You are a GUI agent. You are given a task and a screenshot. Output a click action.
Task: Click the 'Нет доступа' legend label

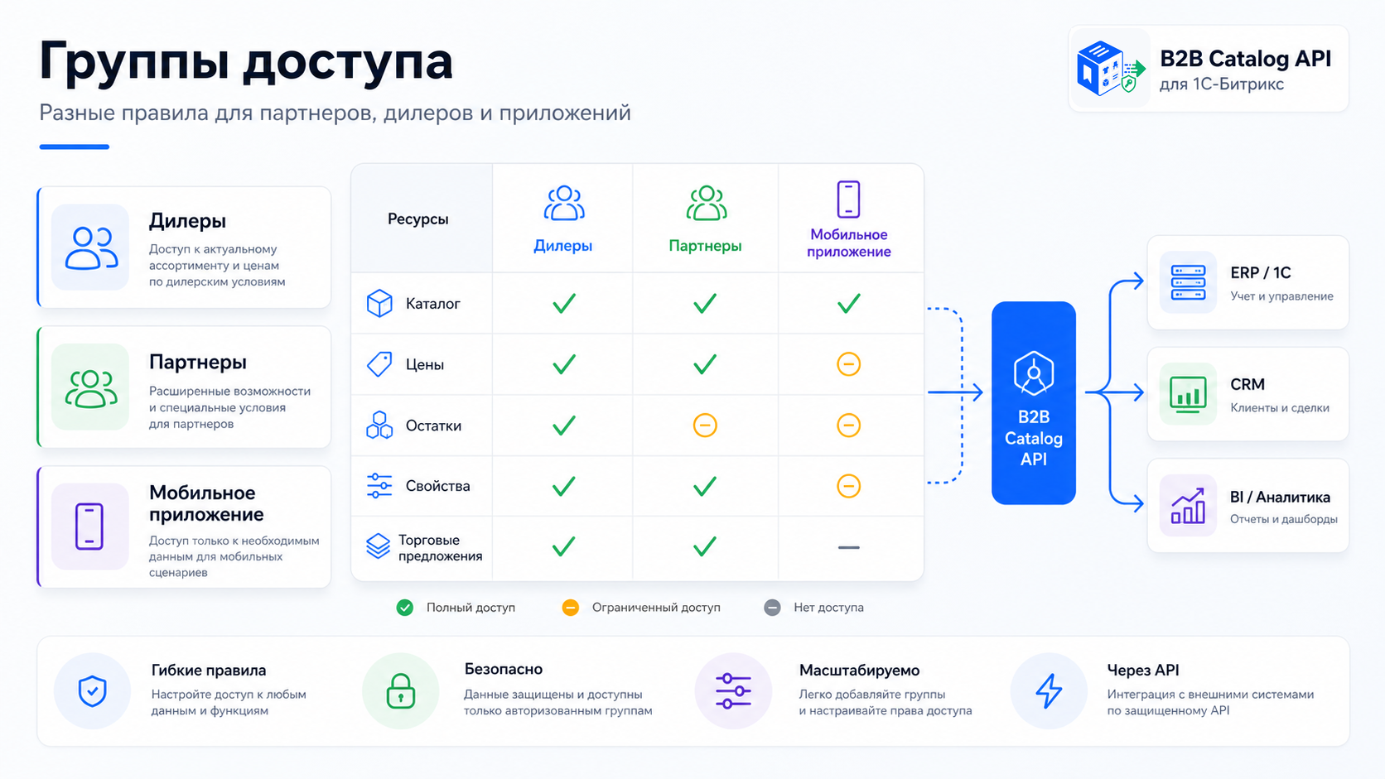[828, 608]
